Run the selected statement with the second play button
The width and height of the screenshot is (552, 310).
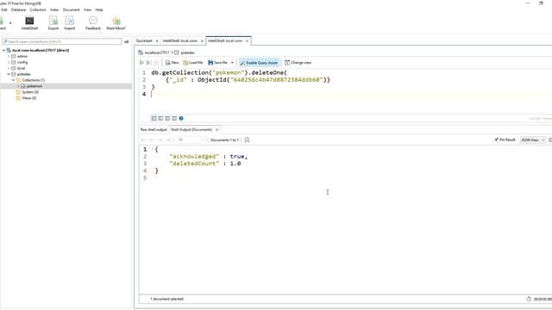[148, 63]
